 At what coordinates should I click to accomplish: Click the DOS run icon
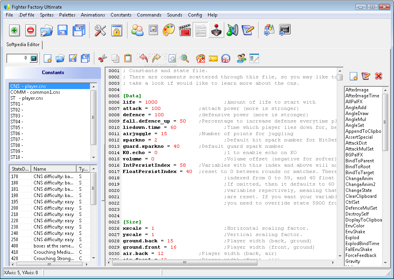tap(285, 30)
